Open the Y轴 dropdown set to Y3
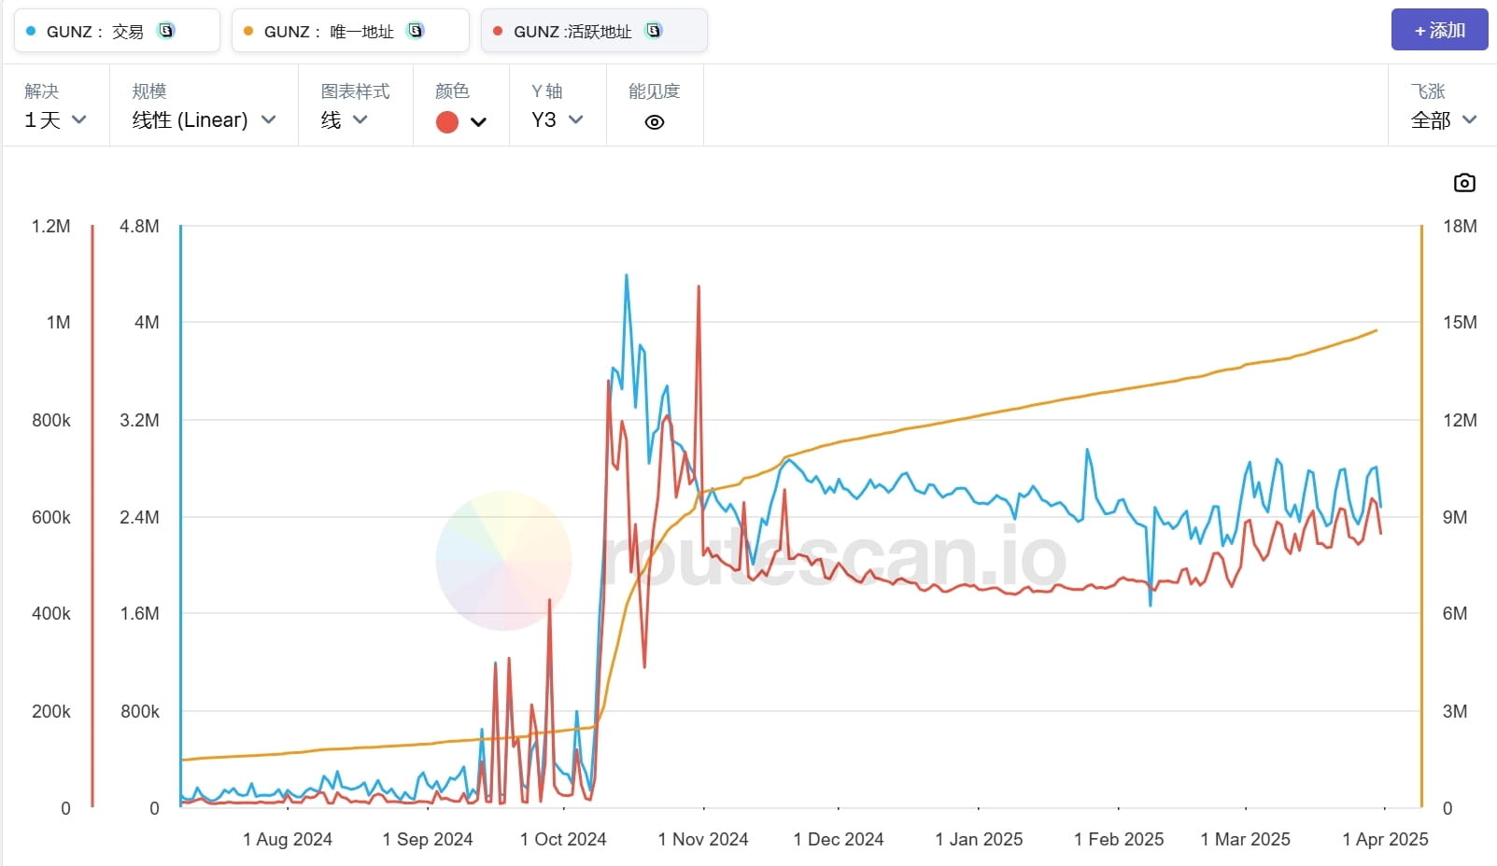 tap(557, 120)
